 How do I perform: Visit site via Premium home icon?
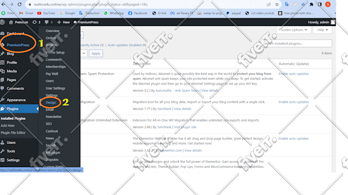(18, 22)
